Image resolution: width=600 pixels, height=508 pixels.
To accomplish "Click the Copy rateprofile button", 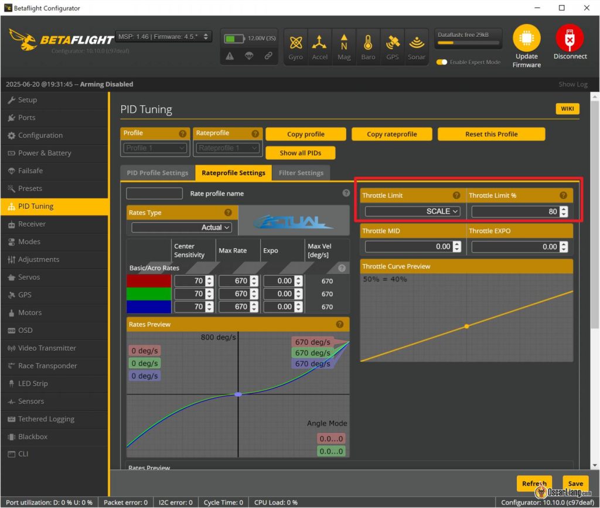I will pos(392,134).
